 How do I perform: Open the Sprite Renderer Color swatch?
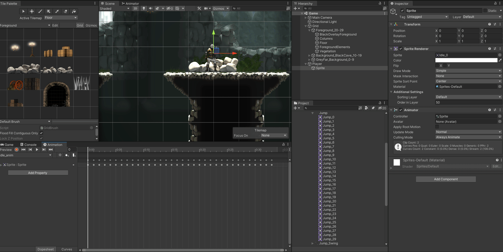pos(466,60)
